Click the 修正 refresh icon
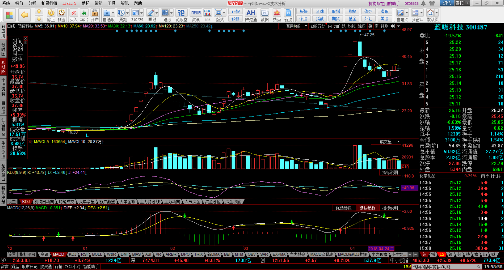 click(x=51, y=15)
